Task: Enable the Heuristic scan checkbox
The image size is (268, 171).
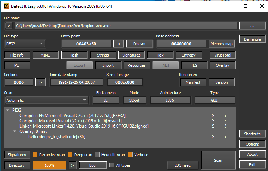Action: pyautogui.click(x=97, y=155)
